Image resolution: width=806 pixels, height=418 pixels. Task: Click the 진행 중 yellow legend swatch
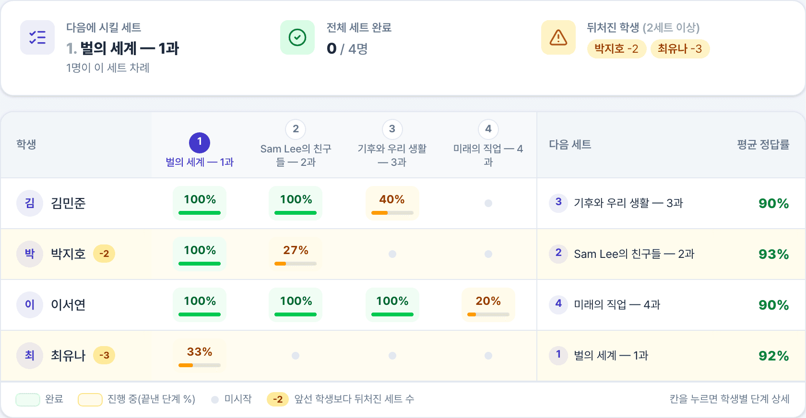pos(90,400)
